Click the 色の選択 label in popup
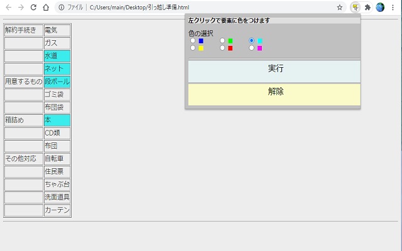 click(201, 33)
